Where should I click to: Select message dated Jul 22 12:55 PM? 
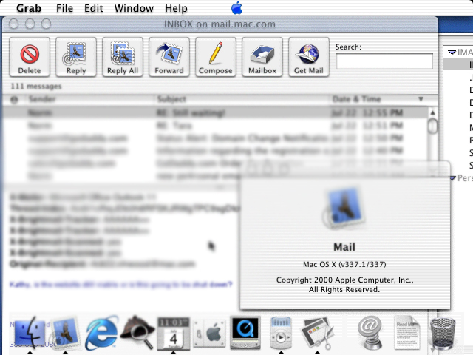point(215,113)
